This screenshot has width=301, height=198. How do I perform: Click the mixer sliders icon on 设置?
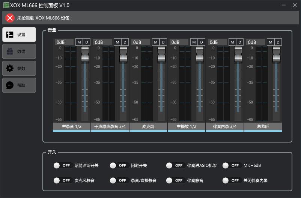(10, 34)
